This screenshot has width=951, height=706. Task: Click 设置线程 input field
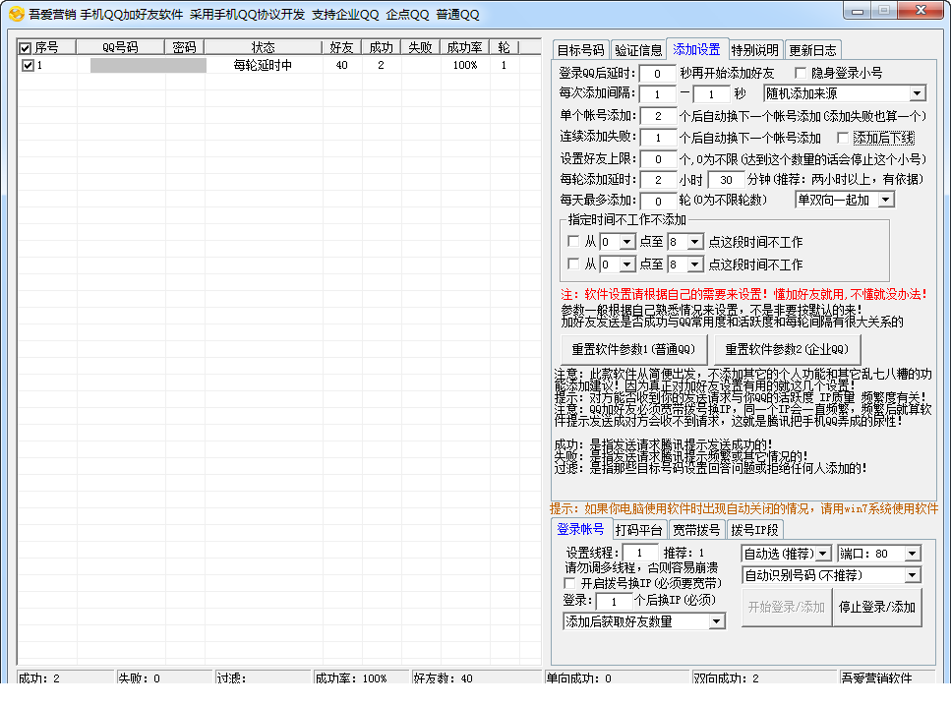(x=640, y=554)
